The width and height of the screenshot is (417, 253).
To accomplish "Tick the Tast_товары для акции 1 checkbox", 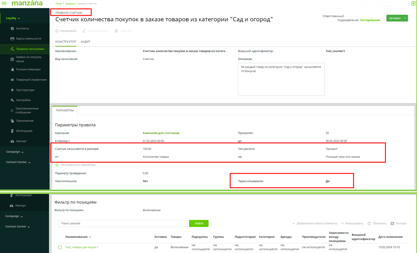I will [60, 247].
